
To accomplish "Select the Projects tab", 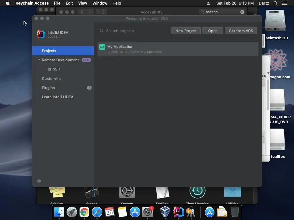I will coord(63,51).
